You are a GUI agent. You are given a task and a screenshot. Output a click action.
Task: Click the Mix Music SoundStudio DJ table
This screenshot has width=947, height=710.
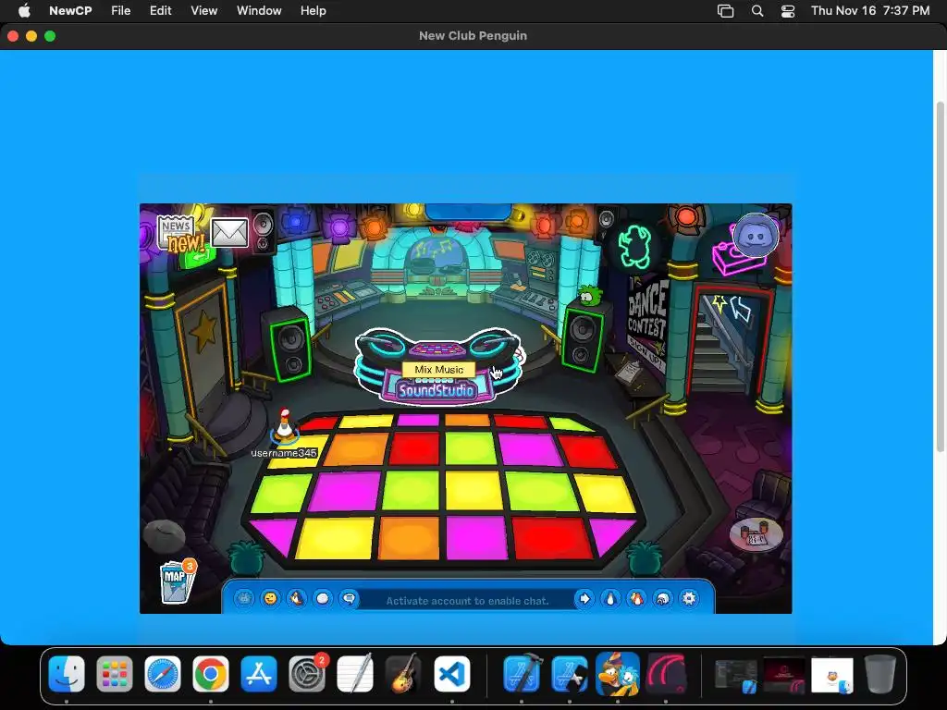(x=438, y=365)
